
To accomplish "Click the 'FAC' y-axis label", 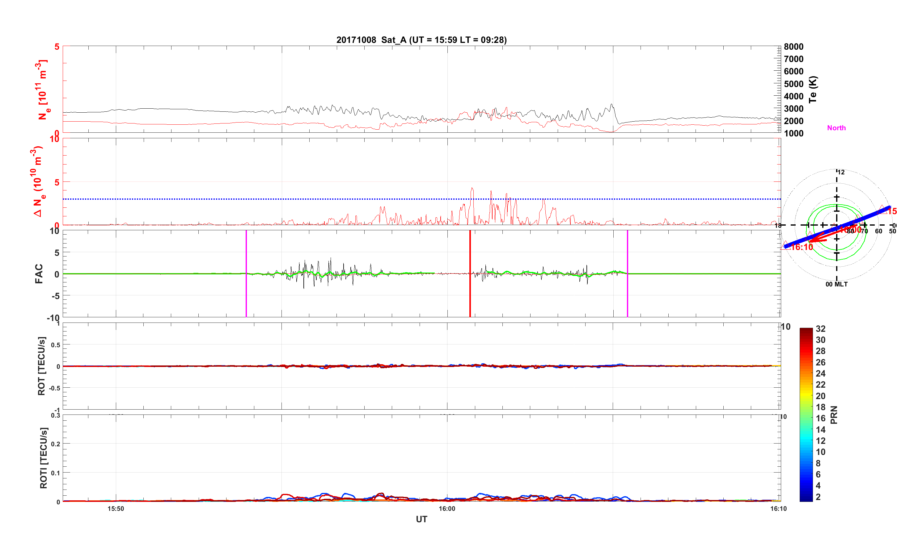I will click(x=39, y=273).
